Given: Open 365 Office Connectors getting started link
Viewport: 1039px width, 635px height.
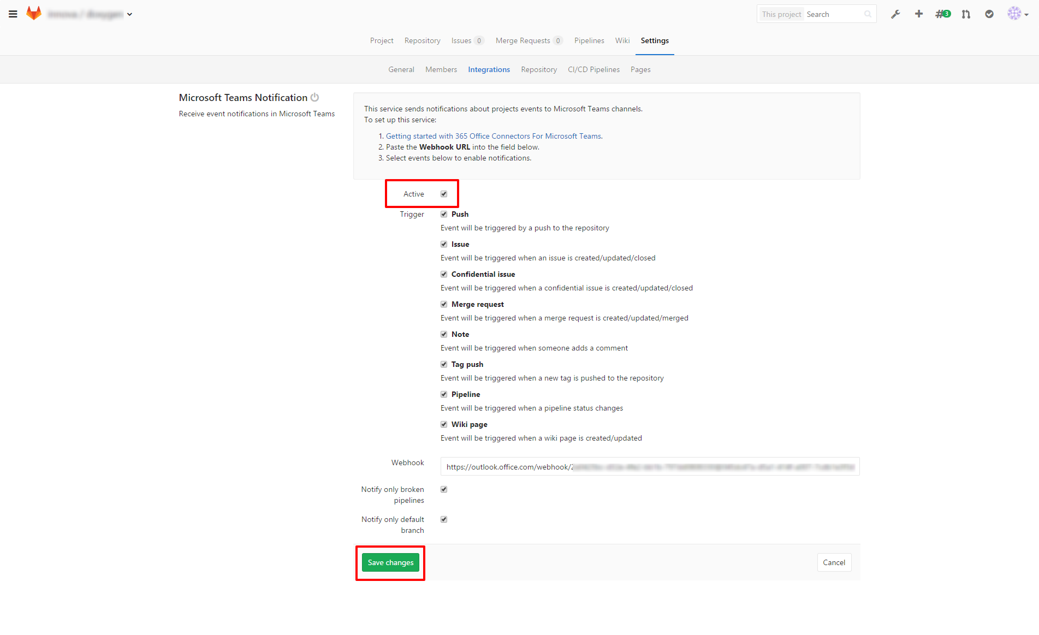Looking at the screenshot, I should [494, 136].
